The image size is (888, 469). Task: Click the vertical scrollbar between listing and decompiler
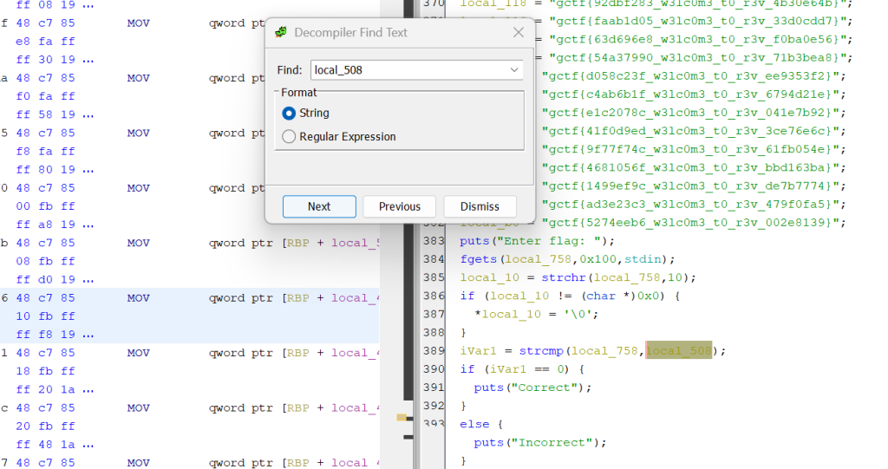[409, 199]
